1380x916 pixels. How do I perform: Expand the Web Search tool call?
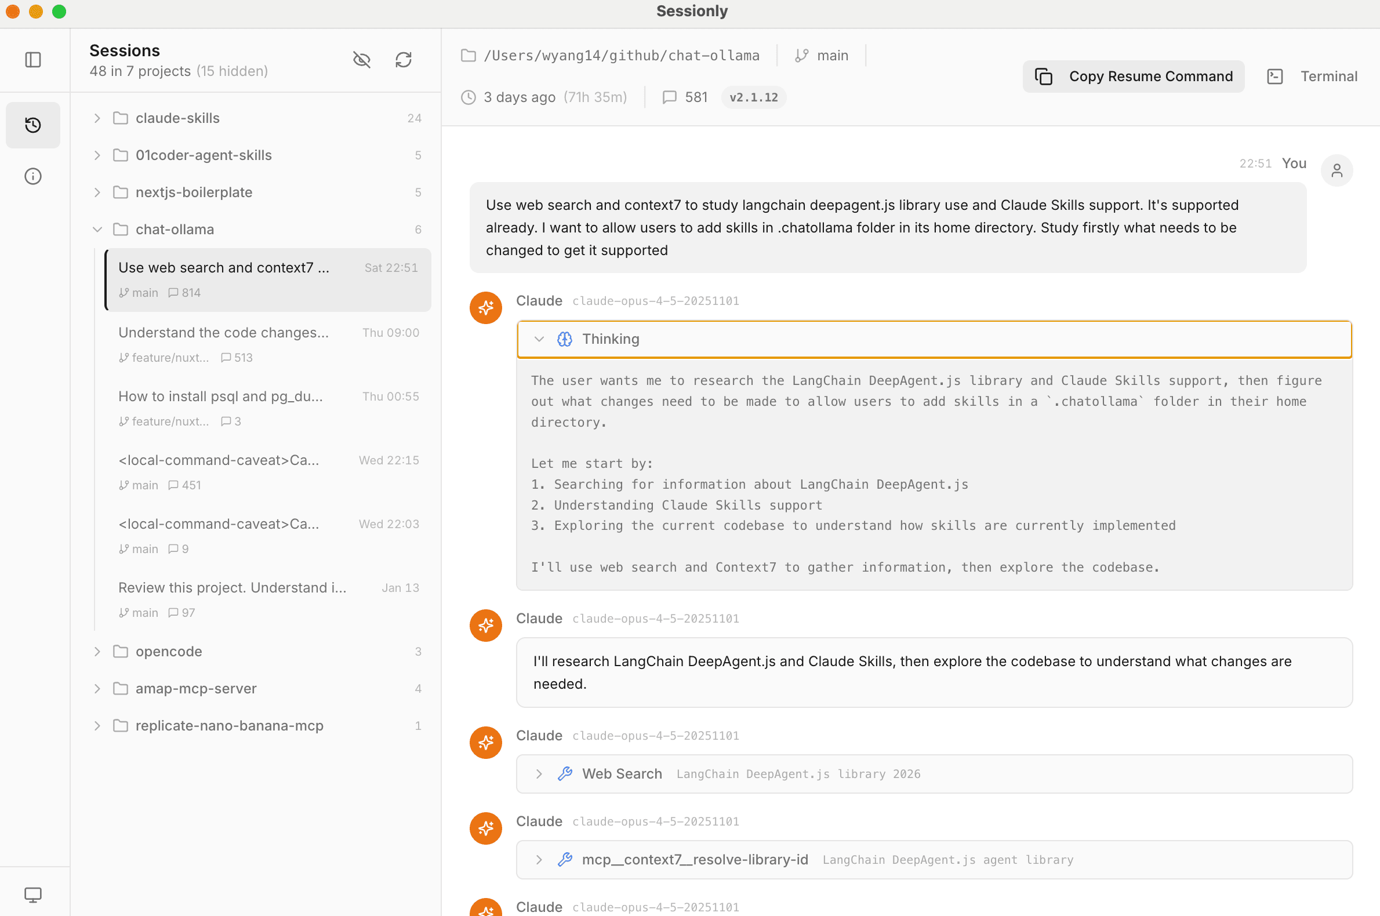pyautogui.click(x=539, y=773)
